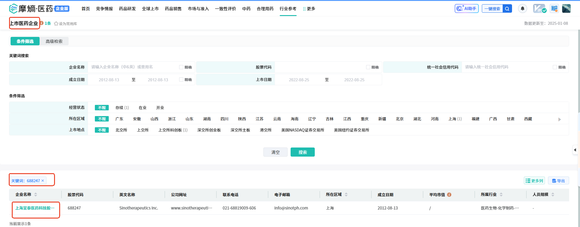Viewport: 580px width, 227px height.
Task: Select 在业 under 经营状态
Action: (x=143, y=108)
